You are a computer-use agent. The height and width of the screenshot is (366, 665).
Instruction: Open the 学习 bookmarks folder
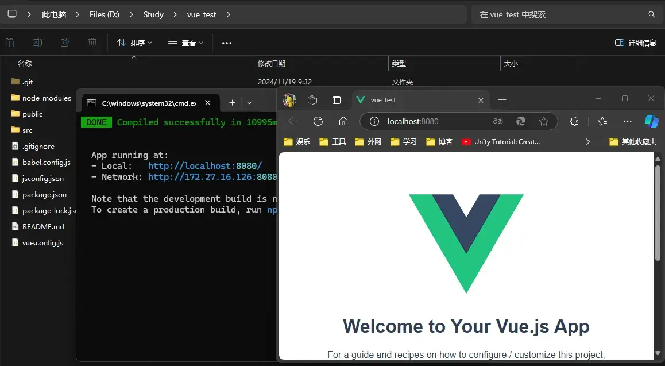404,142
